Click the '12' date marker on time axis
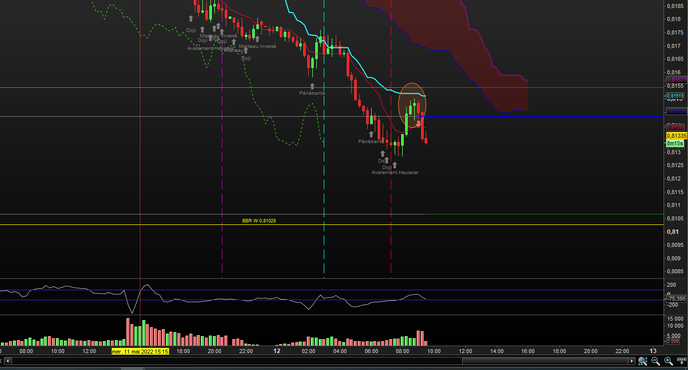688x370 pixels. point(277,351)
